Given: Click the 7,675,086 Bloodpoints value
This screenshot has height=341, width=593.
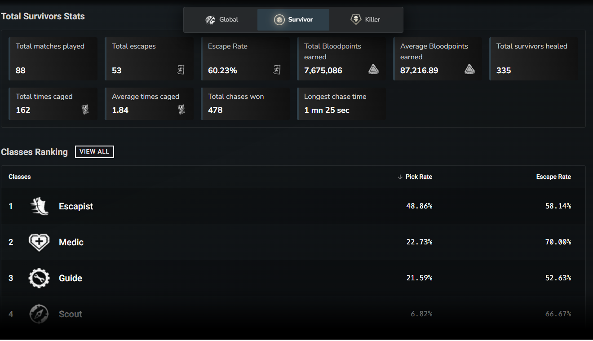Looking at the screenshot, I should (x=323, y=71).
